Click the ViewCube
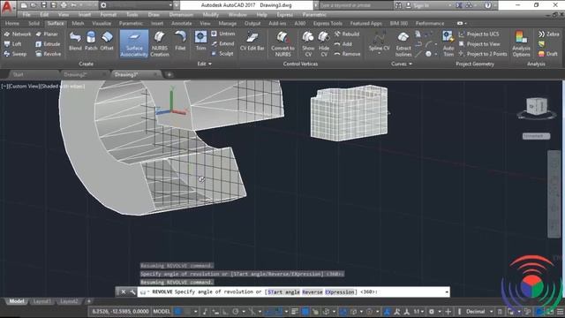Image resolution: width=565 pixels, height=318 pixels. (537, 107)
